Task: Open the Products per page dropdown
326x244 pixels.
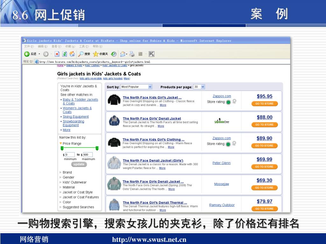Action: coord(199,87)
